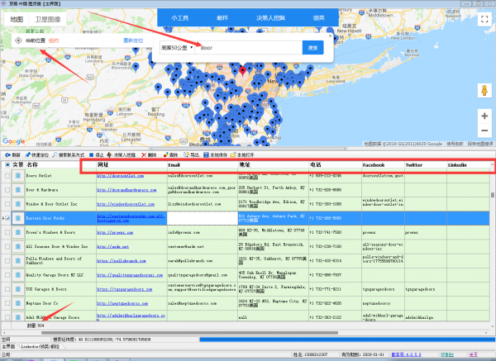Viewport: 496px width, 361px height.
Task: Click the map zoom in plus button
Action: pyautogui.click(x=484, y=116)
